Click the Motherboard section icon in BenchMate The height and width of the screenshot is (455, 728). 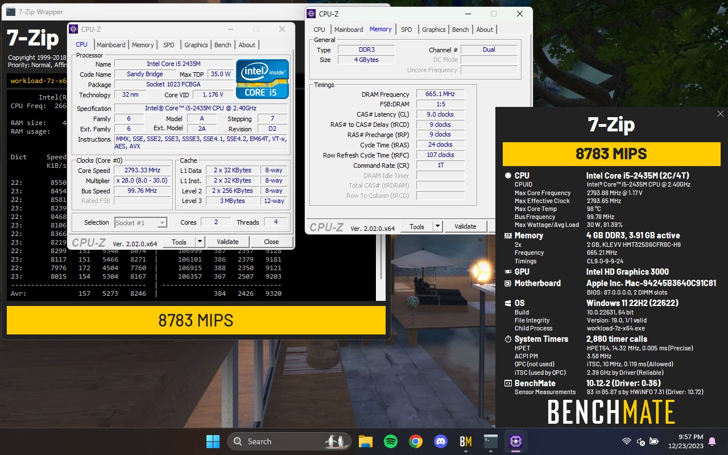tap(508, 283)
